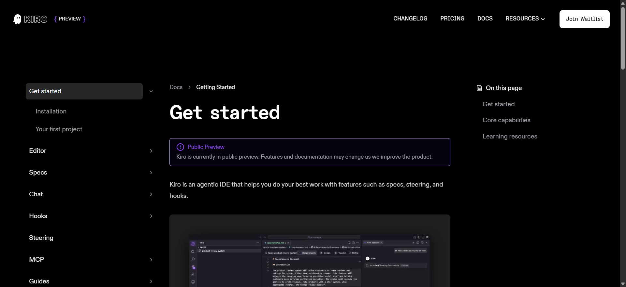The image size is (626, 287).
Task: Jump to the Learning resources section
Action: coord(510,137)
